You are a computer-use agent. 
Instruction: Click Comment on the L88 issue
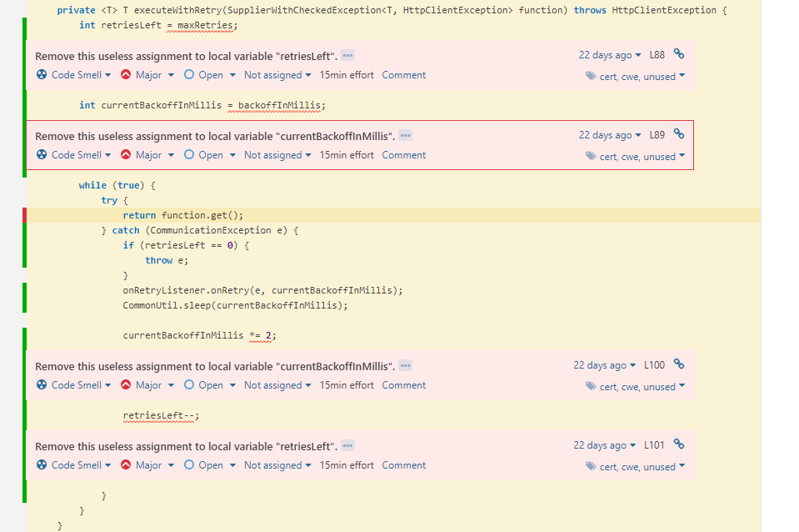(404, 75)
